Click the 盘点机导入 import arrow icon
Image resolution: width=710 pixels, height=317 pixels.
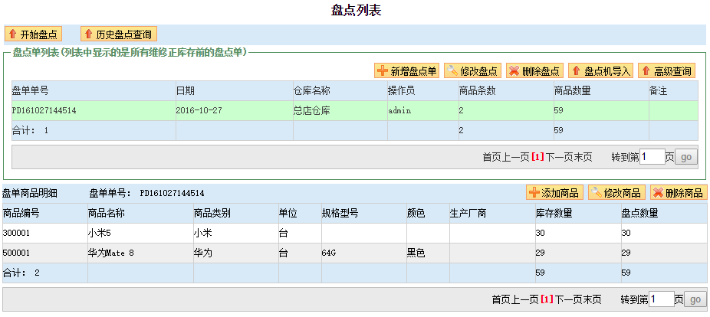[x=576, y=71]
